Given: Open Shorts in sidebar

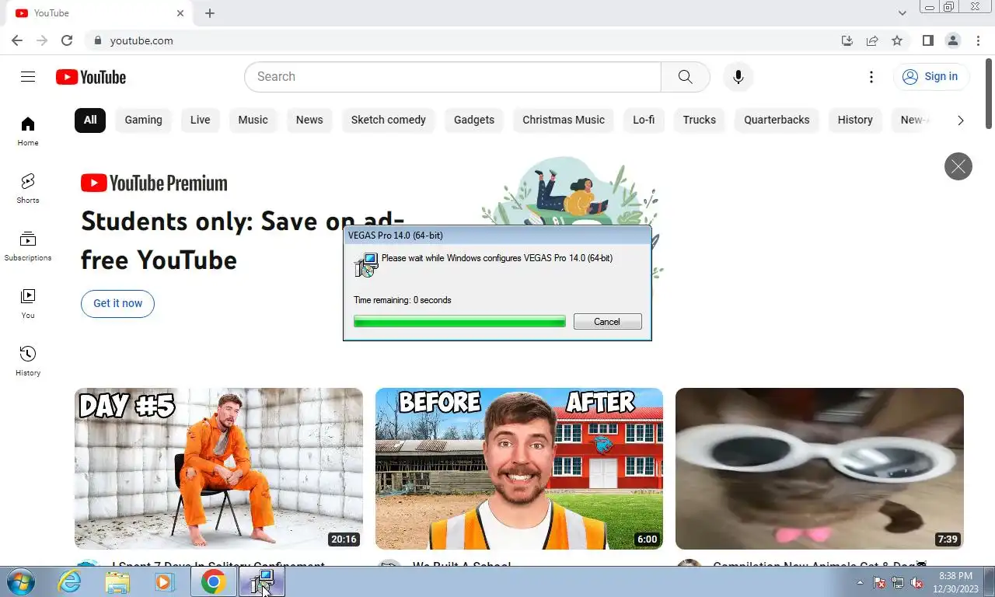Looking at the screenshot, I should 28,189.
